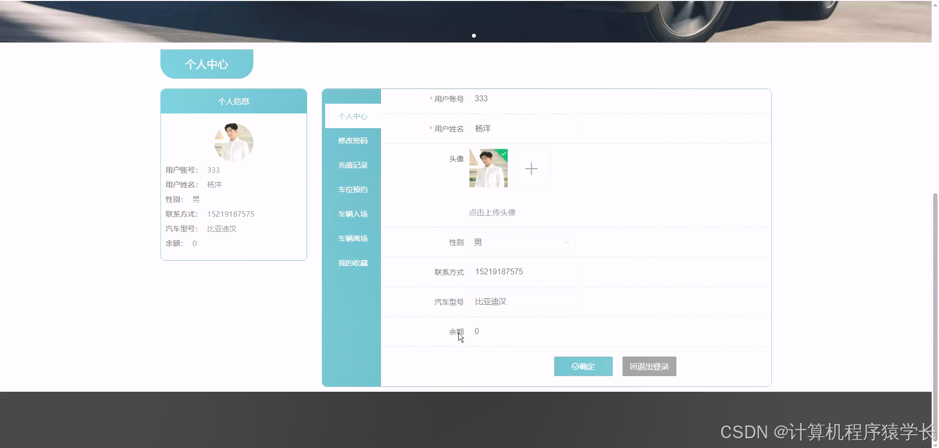Open the 车位预约 sidebar tab
The image size is (939, 448).
coord(353,189)
